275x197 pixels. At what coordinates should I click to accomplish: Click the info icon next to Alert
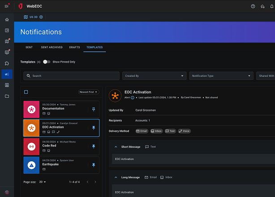click(x=133, y=97)
